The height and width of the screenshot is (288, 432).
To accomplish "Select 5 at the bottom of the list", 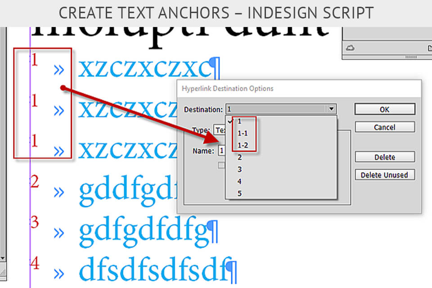I will coord(239,193).
